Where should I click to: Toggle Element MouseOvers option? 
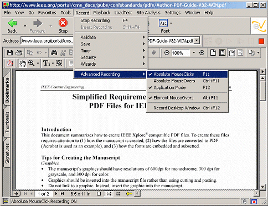click(x=187, y=98)
